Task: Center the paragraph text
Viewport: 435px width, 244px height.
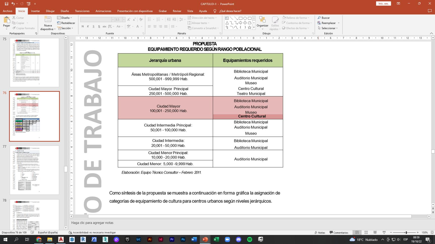Action: point(155,26)
